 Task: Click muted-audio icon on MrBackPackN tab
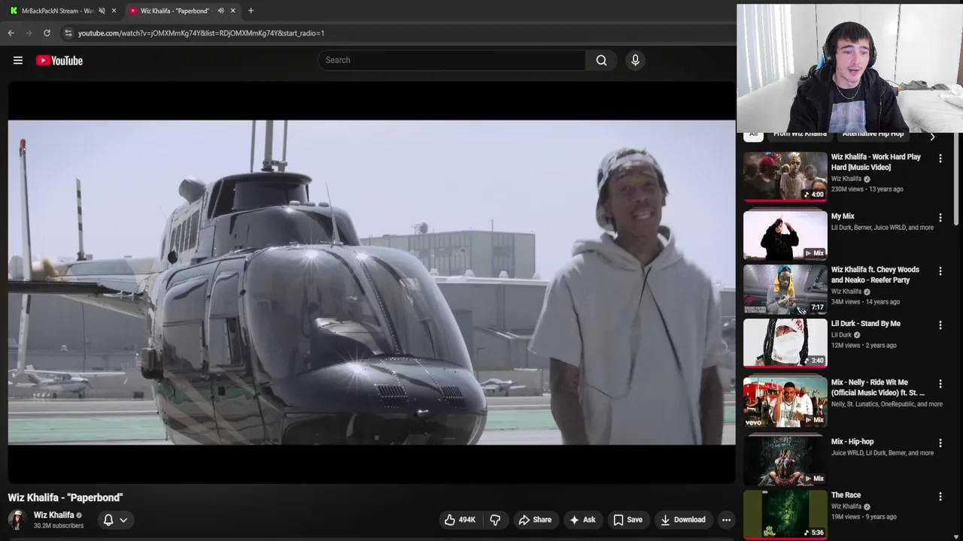point(102,11)
